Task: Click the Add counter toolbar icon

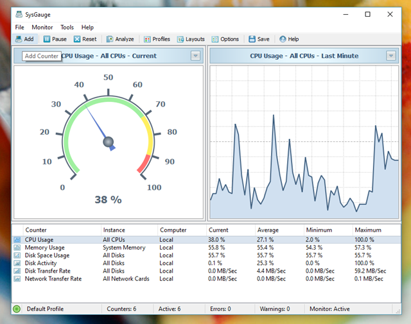Action: [x=19, y=39]
